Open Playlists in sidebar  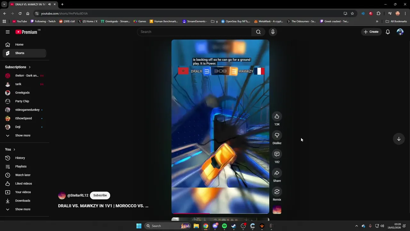coord(24,167)
